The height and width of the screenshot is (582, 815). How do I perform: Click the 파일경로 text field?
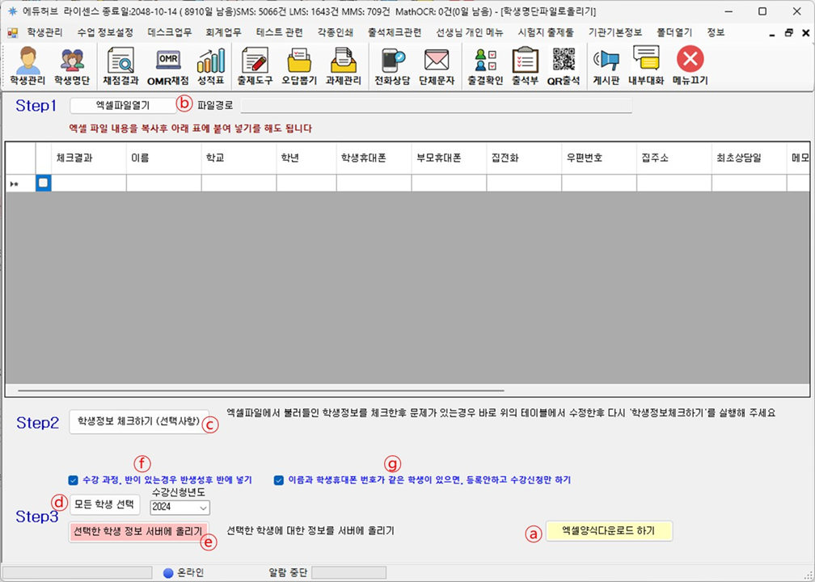436,105
